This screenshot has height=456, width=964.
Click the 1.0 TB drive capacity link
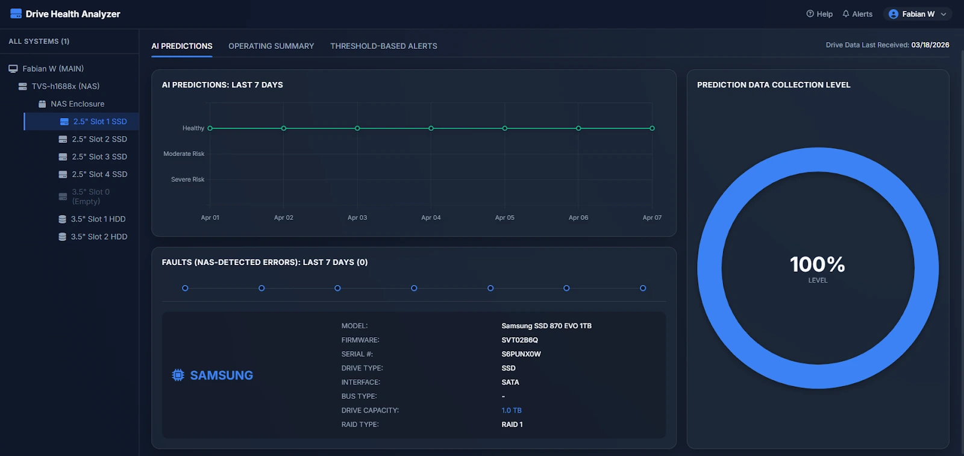pos(512,410)
